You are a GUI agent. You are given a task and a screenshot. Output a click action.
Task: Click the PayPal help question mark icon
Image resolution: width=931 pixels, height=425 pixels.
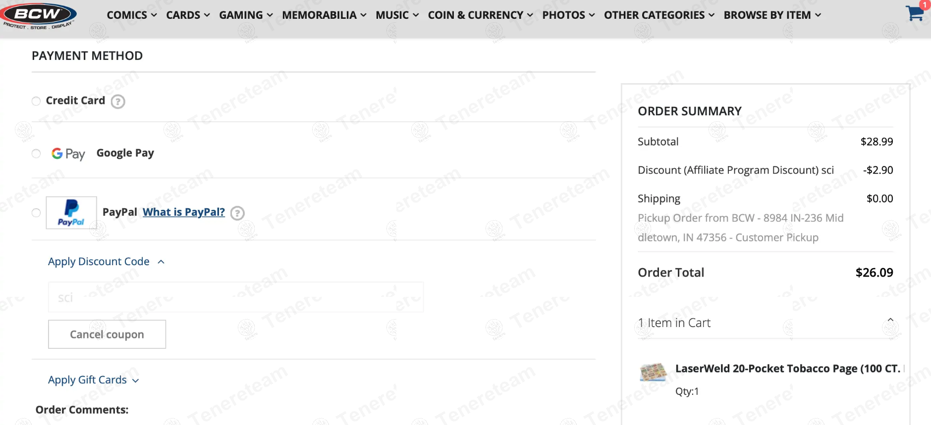pyautogui.click(x=238, y=213)
